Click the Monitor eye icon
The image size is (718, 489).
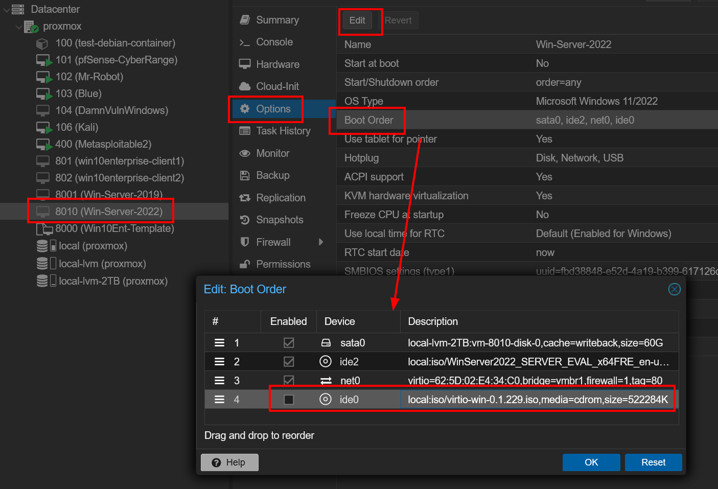[x=245, y=153]
